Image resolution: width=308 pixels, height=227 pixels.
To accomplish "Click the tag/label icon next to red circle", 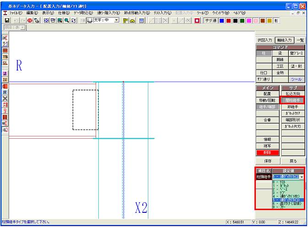I will pos(37,21).
